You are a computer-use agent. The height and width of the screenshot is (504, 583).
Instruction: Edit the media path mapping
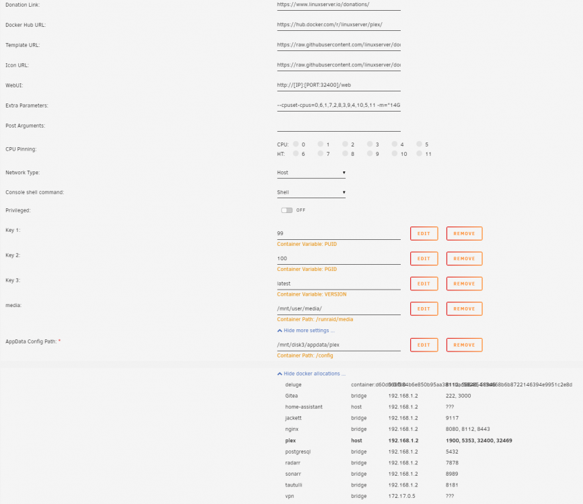tap(424, 308)
